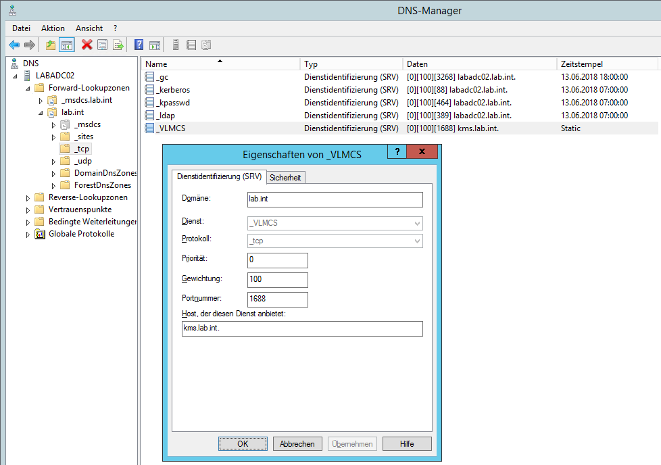Toggle the console tree pane icon
This screenshot has width=661, height=465.
click(67, 45)
